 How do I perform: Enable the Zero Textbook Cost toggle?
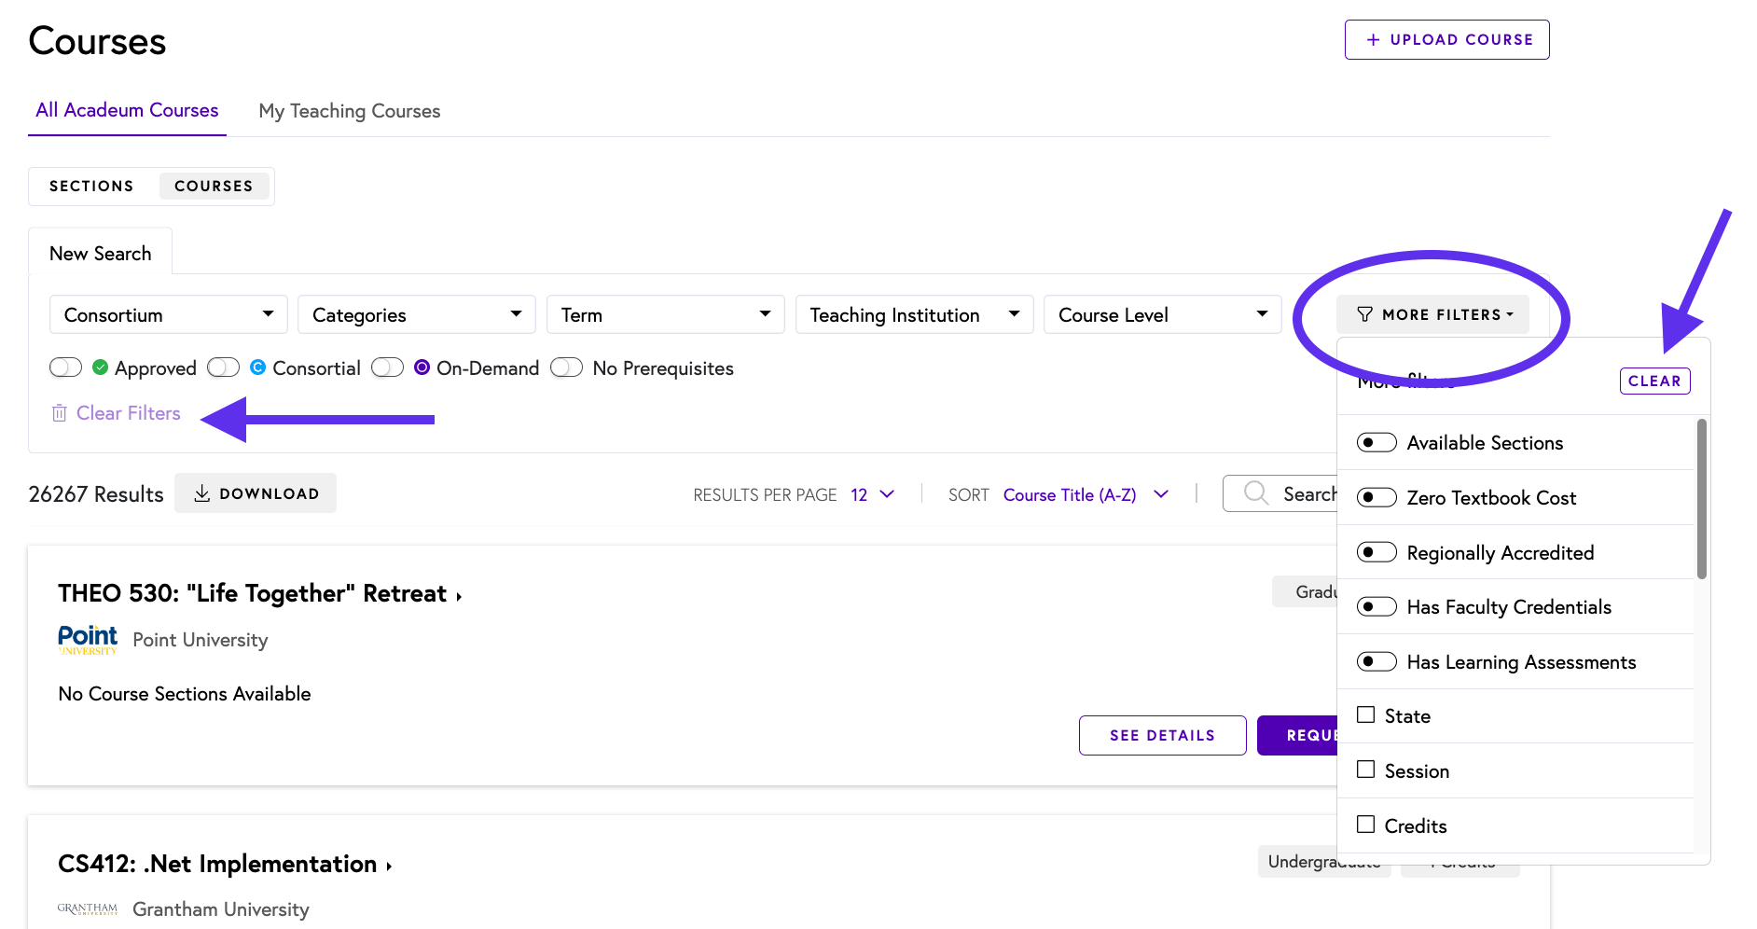pos(1377,497)
